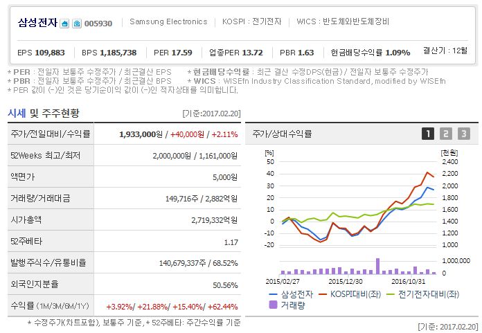Select stock code 005930

[x=98, y=24]
